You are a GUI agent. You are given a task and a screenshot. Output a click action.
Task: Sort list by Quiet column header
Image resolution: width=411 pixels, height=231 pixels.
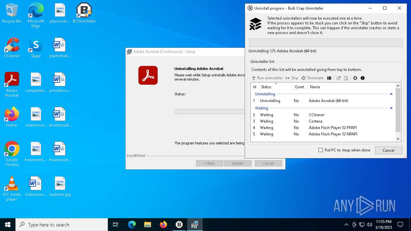coord(300,87)
